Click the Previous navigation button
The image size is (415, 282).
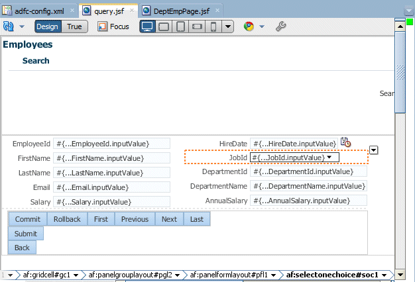click(135, 219)
